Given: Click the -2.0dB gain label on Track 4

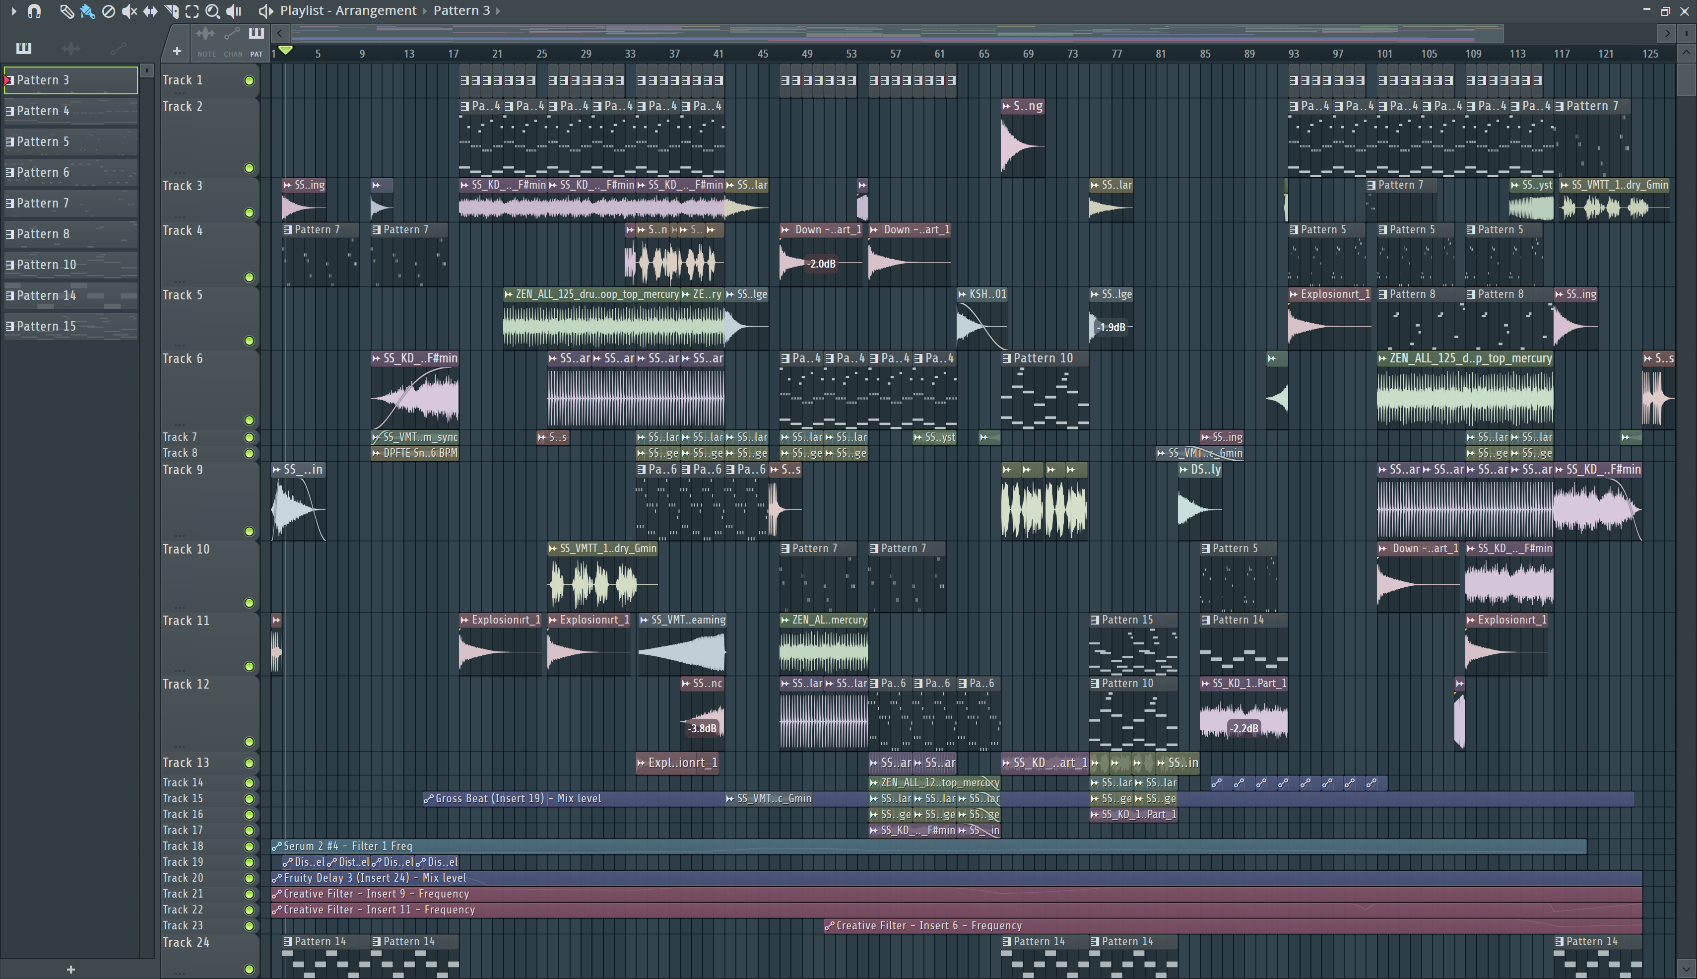Looking at the screenshot, I should (x=822, y=264).
